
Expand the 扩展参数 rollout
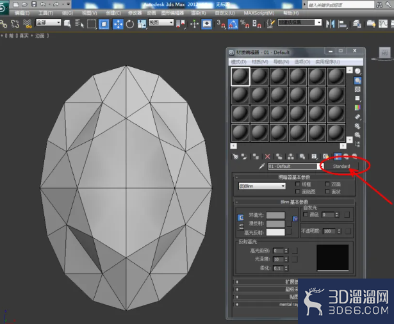267,282
